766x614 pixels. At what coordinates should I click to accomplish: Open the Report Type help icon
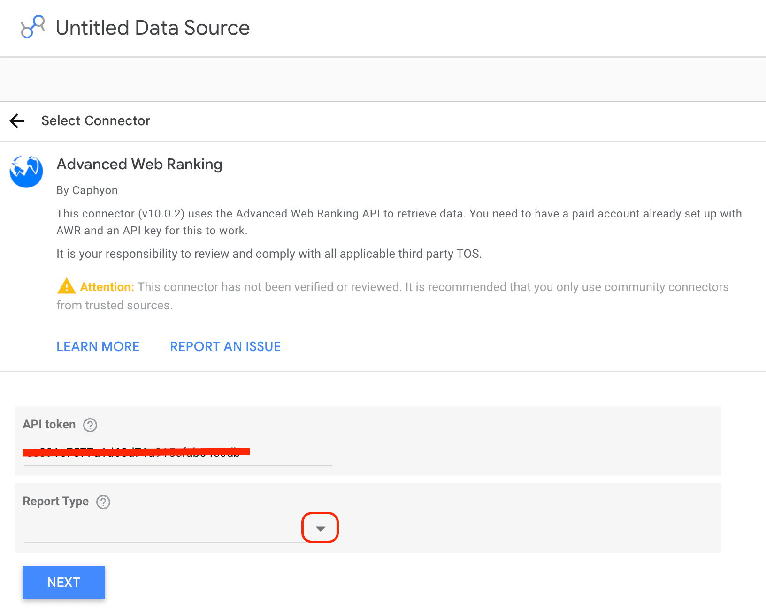[x=103, y=502]
